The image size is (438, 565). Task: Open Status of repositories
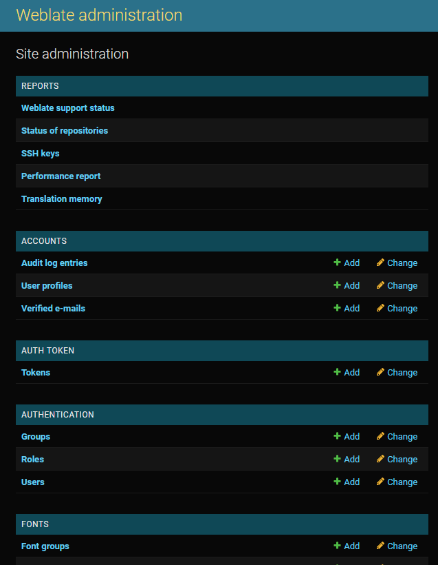[x=64, y=130]
